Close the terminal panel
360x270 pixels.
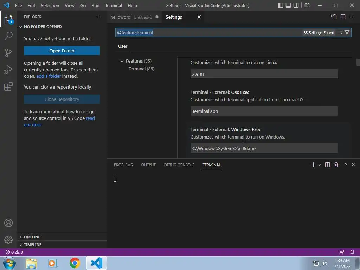[353, 165]
